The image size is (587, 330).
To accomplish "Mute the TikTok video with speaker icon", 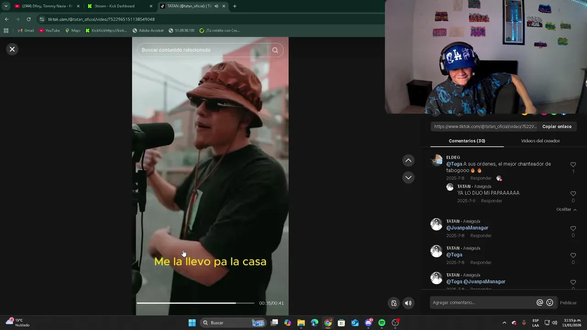I will 408,303.
